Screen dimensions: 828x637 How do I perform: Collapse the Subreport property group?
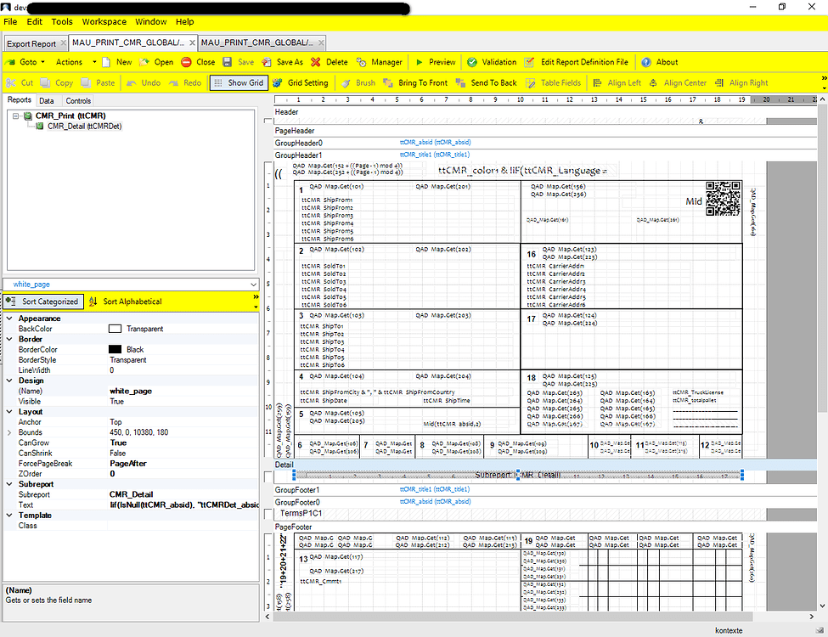point(9,484)
